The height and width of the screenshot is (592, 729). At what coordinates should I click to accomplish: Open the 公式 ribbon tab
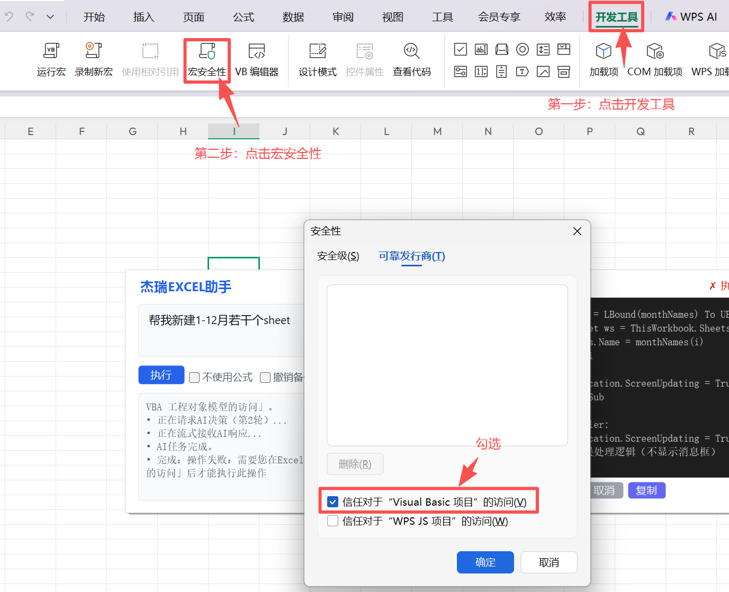point(244,17)
